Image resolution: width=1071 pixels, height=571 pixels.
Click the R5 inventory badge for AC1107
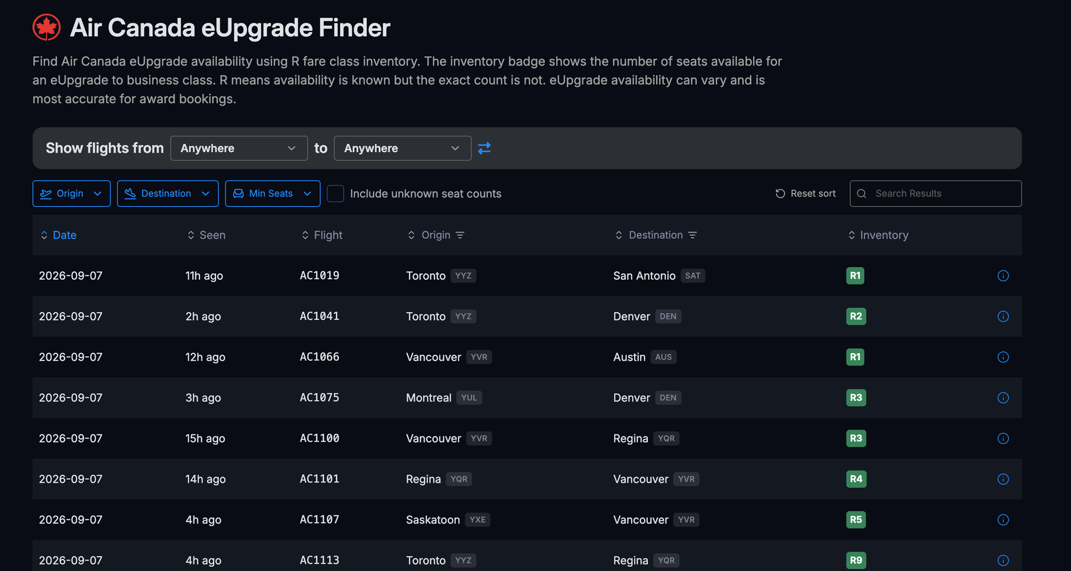click(x=856, y=520)
